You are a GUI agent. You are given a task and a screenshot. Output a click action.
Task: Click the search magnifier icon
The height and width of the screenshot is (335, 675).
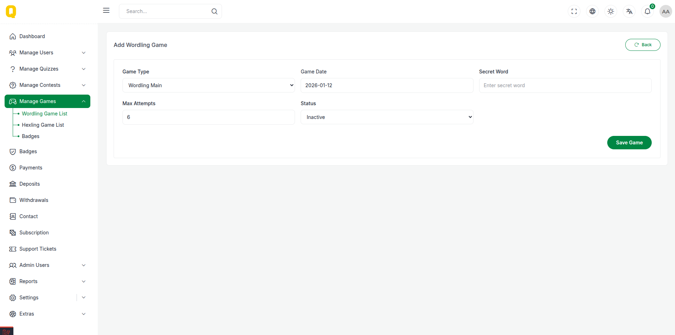214,11
